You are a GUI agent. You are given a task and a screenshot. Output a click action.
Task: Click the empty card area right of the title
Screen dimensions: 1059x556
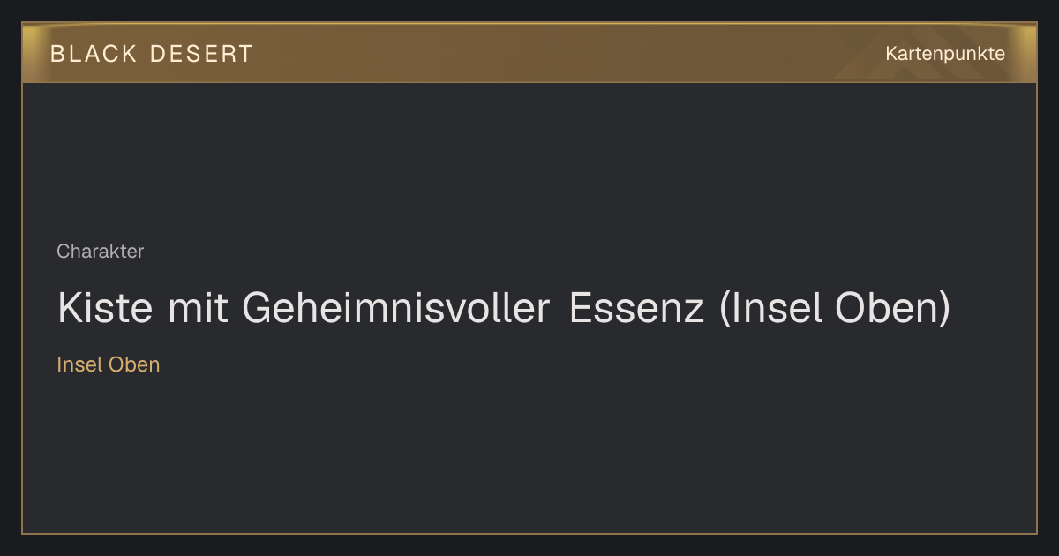(x=993, y=309)
